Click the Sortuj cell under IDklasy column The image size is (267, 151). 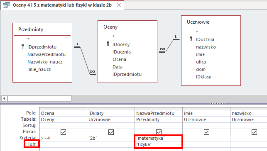(111, 126)
